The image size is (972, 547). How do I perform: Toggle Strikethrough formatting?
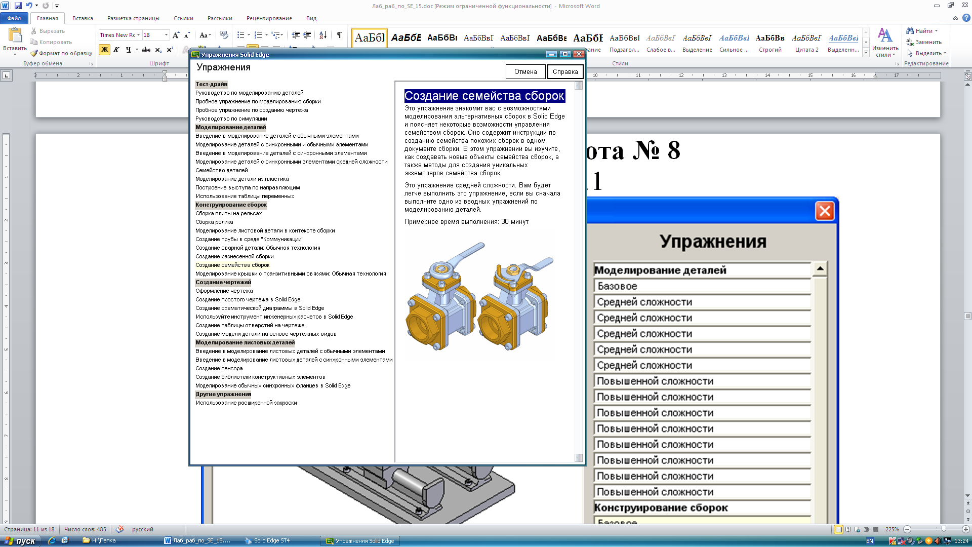point(146,50)
